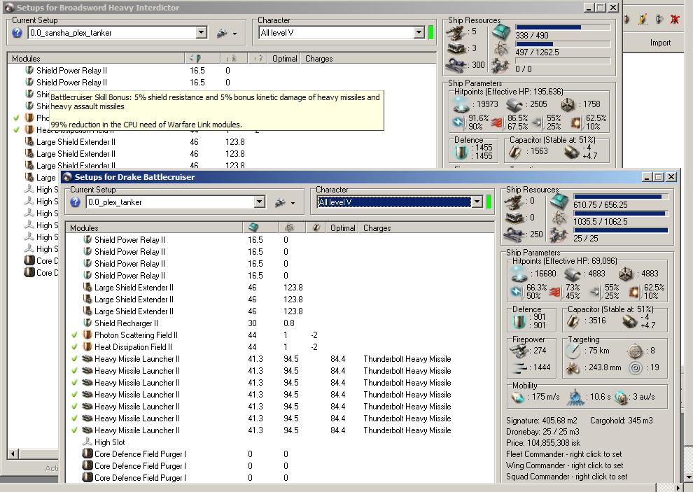693x492 pixels.
Task: Click the Import tab at top right
Action: pyautogui.click(x=660, y=43)
